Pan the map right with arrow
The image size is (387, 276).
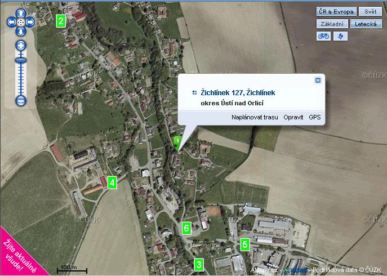30,22
